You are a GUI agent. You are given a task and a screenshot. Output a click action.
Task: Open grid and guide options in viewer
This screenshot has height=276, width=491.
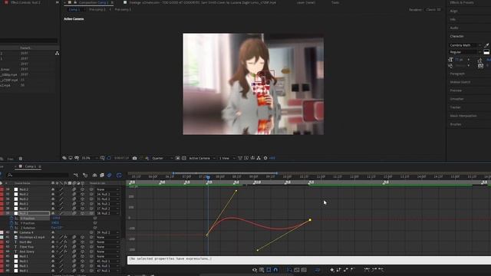click(102, 158)
